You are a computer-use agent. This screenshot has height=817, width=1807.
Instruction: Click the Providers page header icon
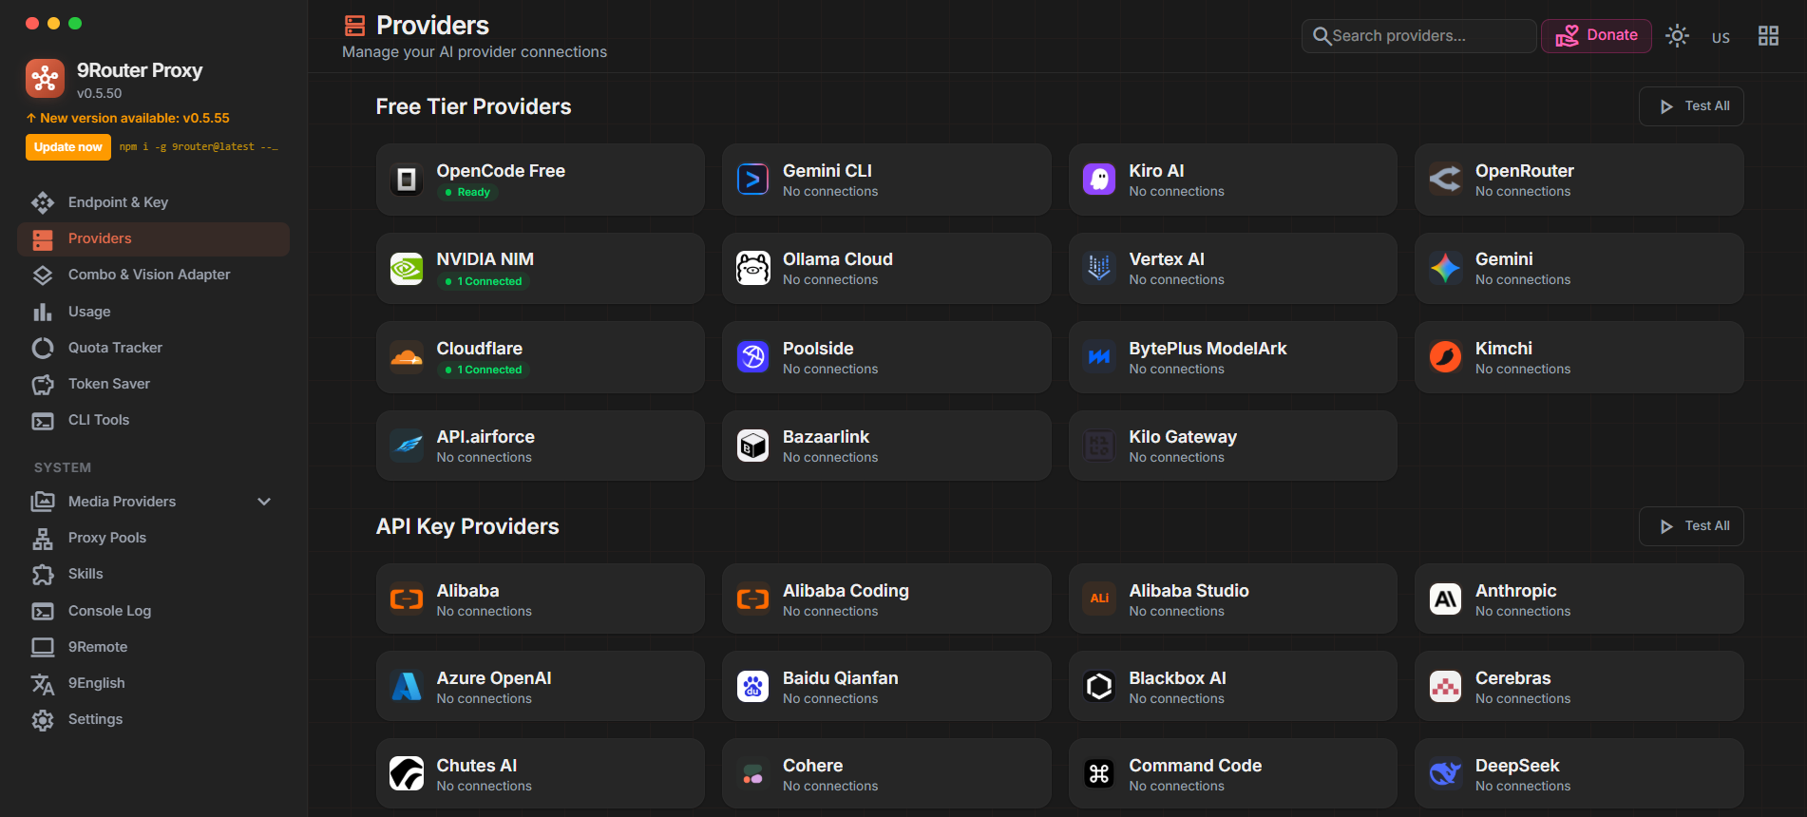pos(354,26)
